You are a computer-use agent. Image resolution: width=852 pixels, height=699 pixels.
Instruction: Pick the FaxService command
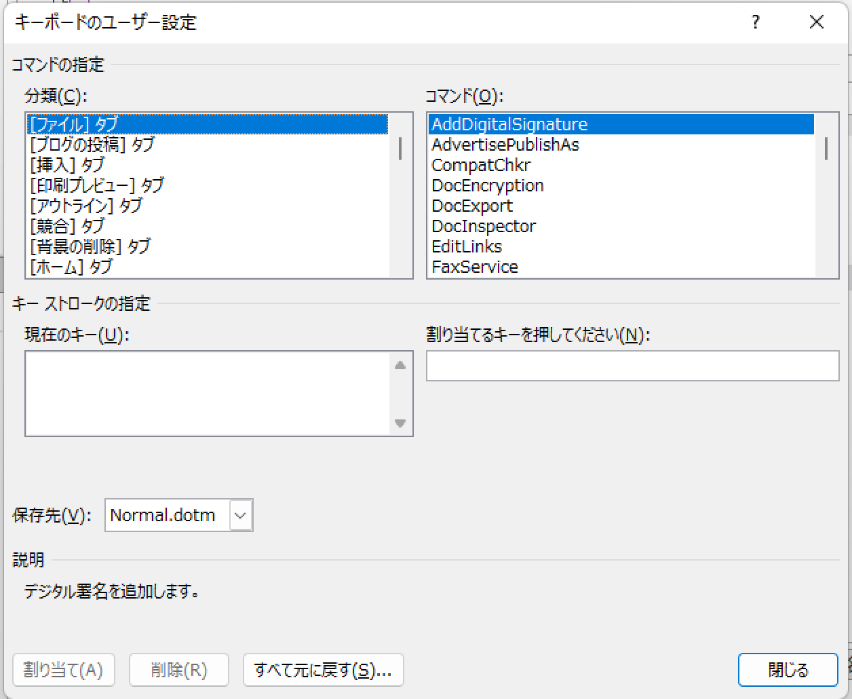[621, 267]
